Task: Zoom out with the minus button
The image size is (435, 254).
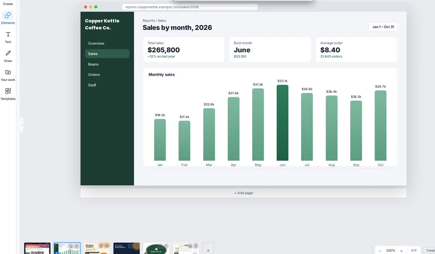Action: (380, 251)
